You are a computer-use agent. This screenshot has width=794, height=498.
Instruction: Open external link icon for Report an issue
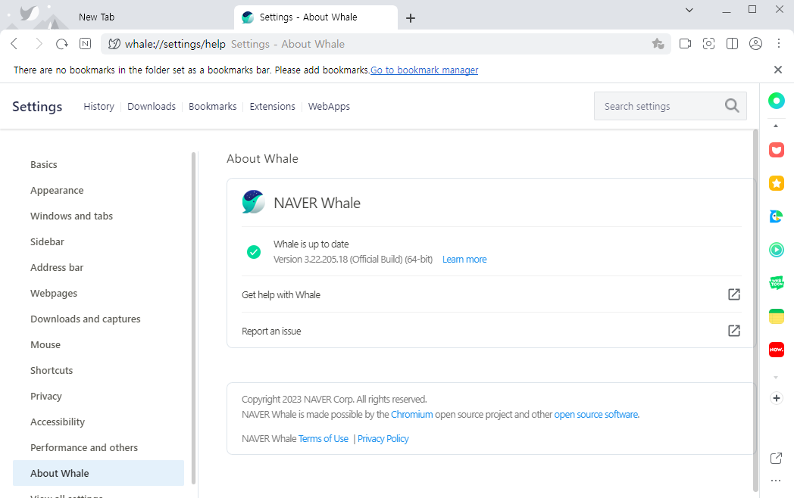tap(733, 331)
